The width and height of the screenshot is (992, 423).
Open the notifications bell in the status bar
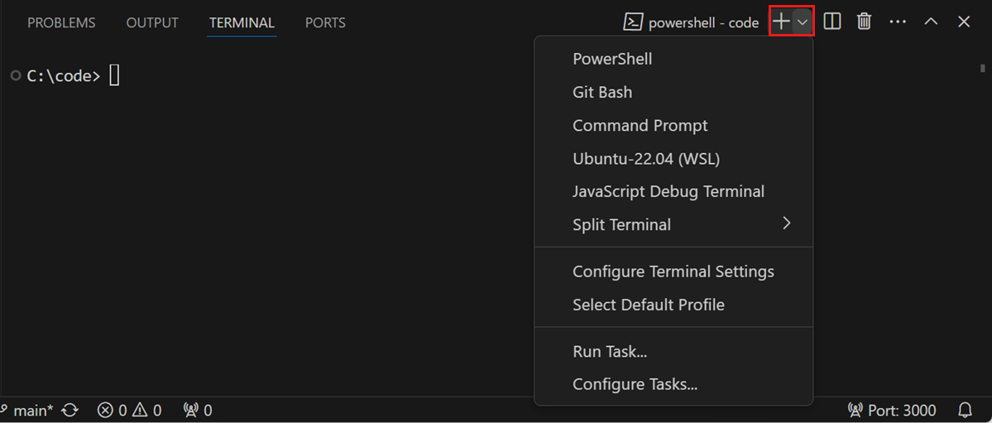[965, 411]
